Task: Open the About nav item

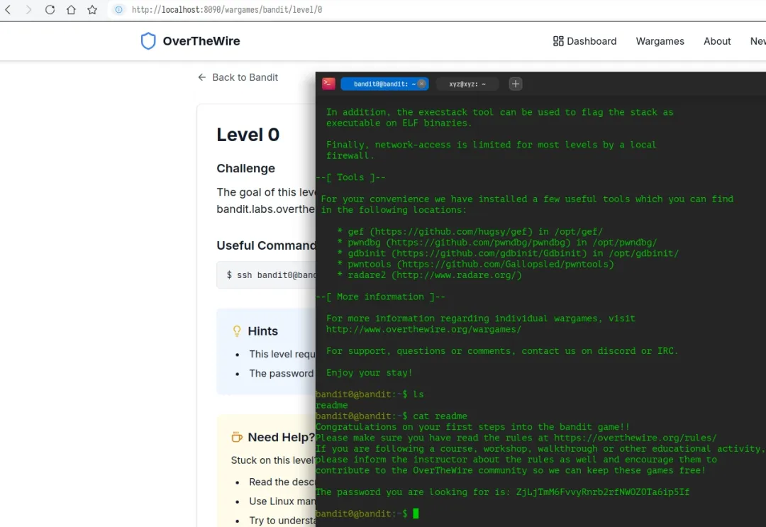Action: [x=716, y=41]
